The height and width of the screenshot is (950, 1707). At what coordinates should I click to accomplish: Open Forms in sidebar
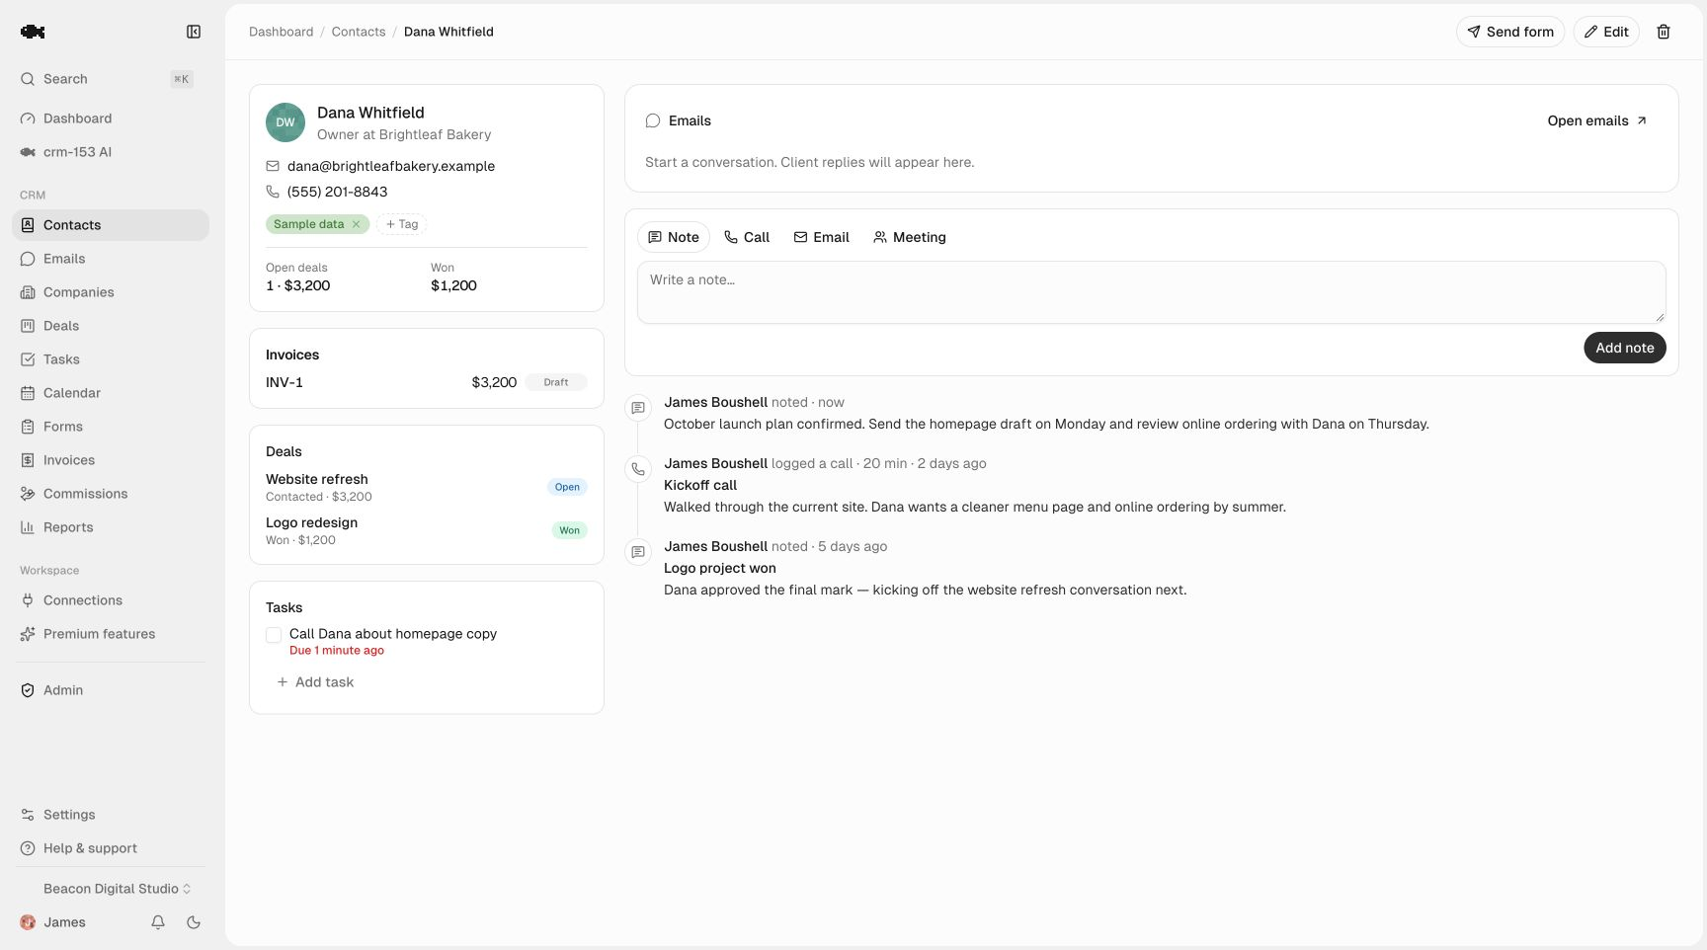(111, 427)
